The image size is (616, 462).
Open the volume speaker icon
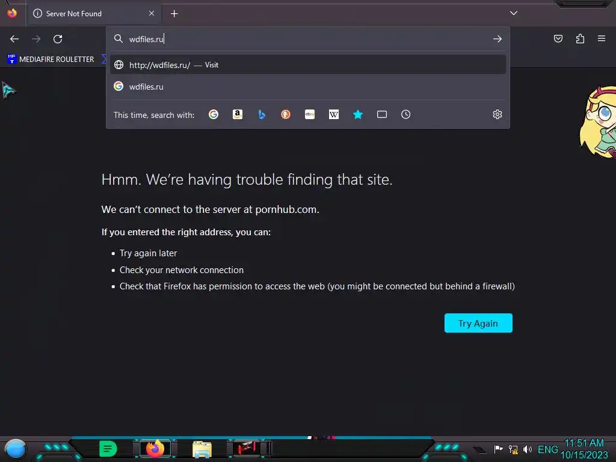pyautogui.click(x=527, y=449)
